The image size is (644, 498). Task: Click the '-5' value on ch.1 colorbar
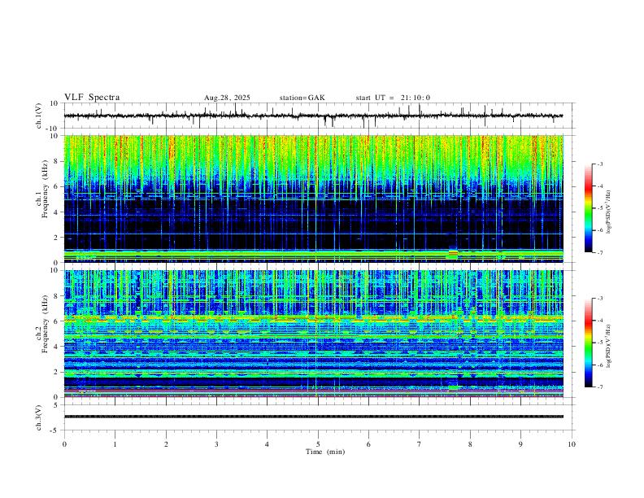pyautogui.click(x=599, y=208)
